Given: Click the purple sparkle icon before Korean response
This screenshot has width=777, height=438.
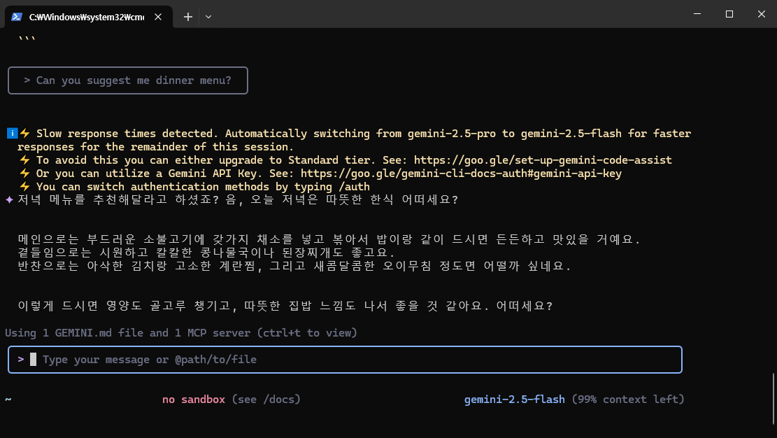Looking at the screenshot, I should pyautogui.click(x=9, y=199).
